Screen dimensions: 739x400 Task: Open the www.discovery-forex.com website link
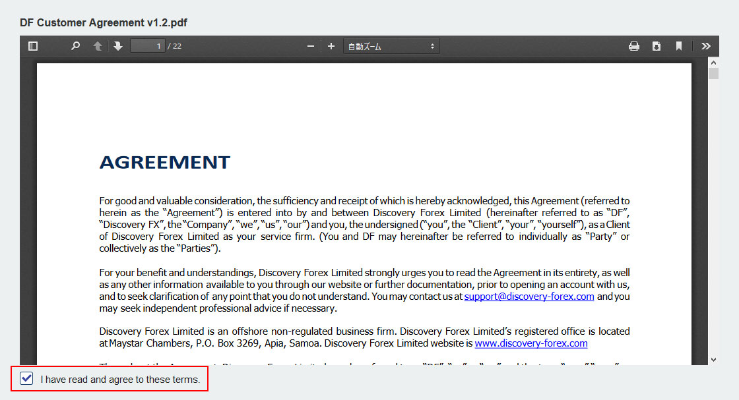pos(531,343)
